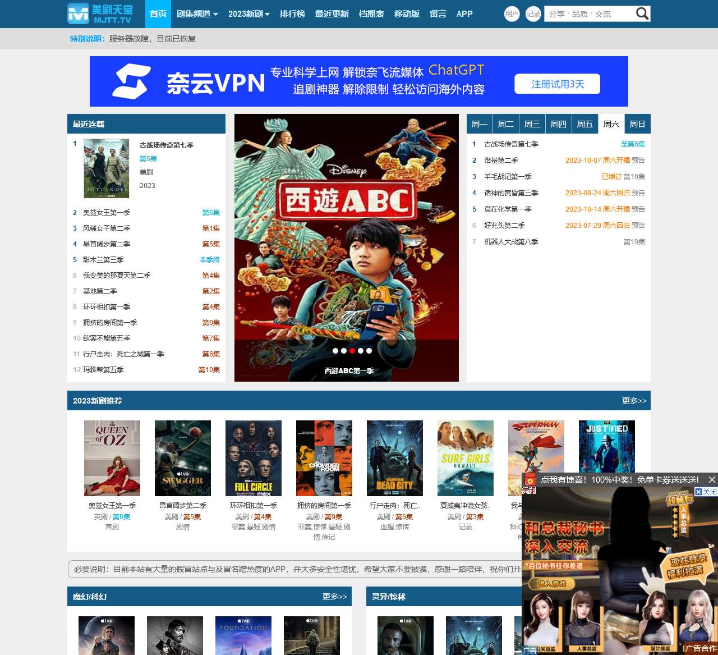718x655 pixels.
Task: Select the red active carousel dot
Action: coord(352,351)
